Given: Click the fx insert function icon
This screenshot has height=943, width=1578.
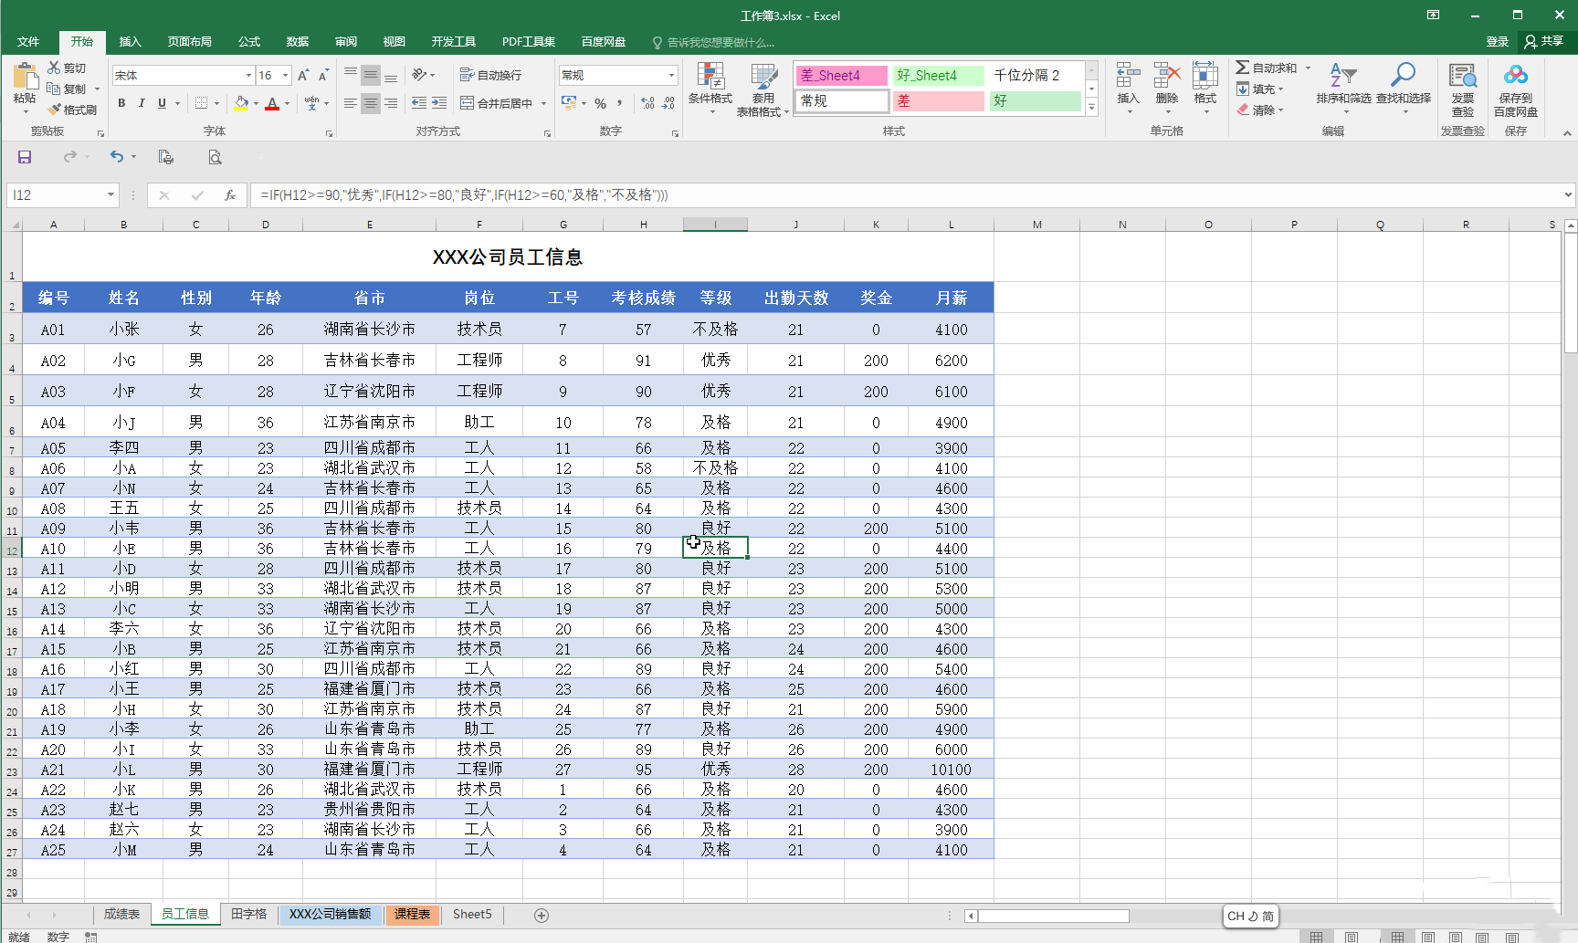Looking at the screenshot, I should [x=230, y=194].
